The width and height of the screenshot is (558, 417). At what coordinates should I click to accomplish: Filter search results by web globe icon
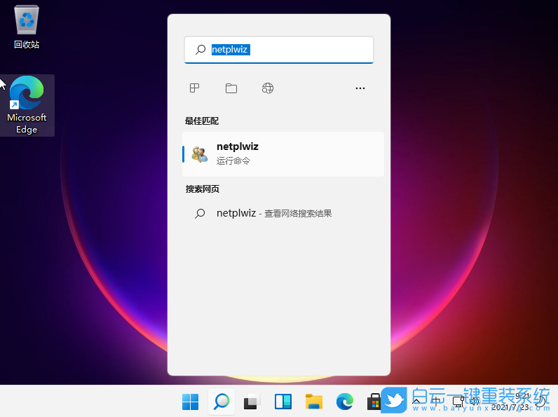click(268, 88)
